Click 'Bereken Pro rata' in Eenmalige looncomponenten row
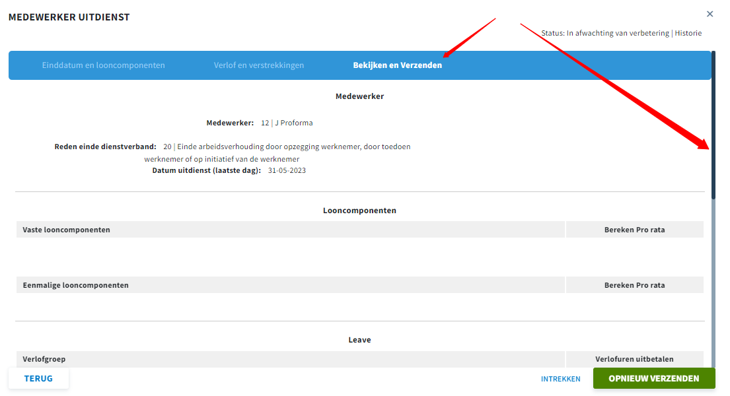The height and width of the screenshot is (396, 730). (635, 285)
